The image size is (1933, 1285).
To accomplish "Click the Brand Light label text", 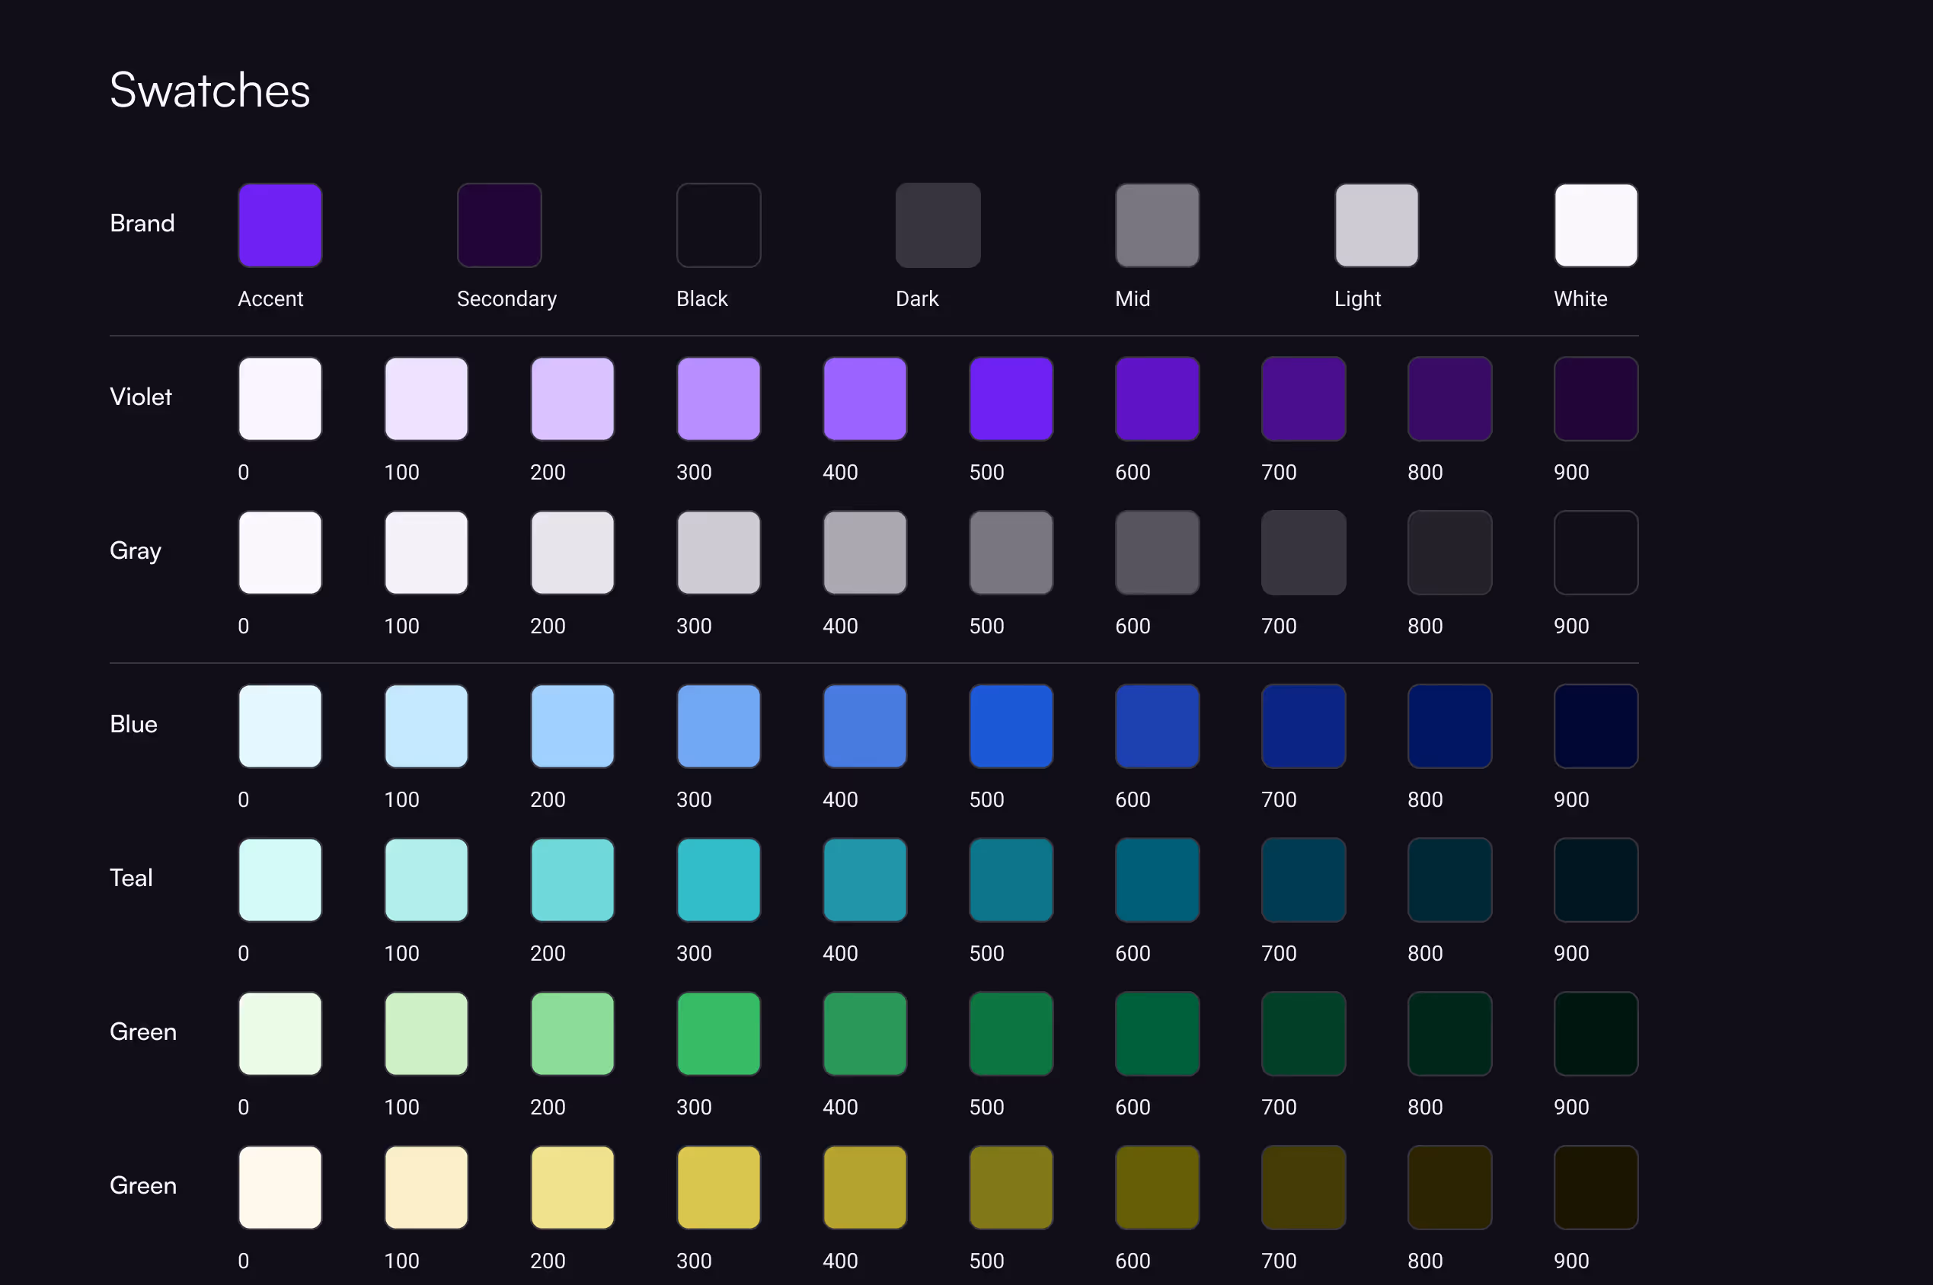I will click(x=1356, y=299).
